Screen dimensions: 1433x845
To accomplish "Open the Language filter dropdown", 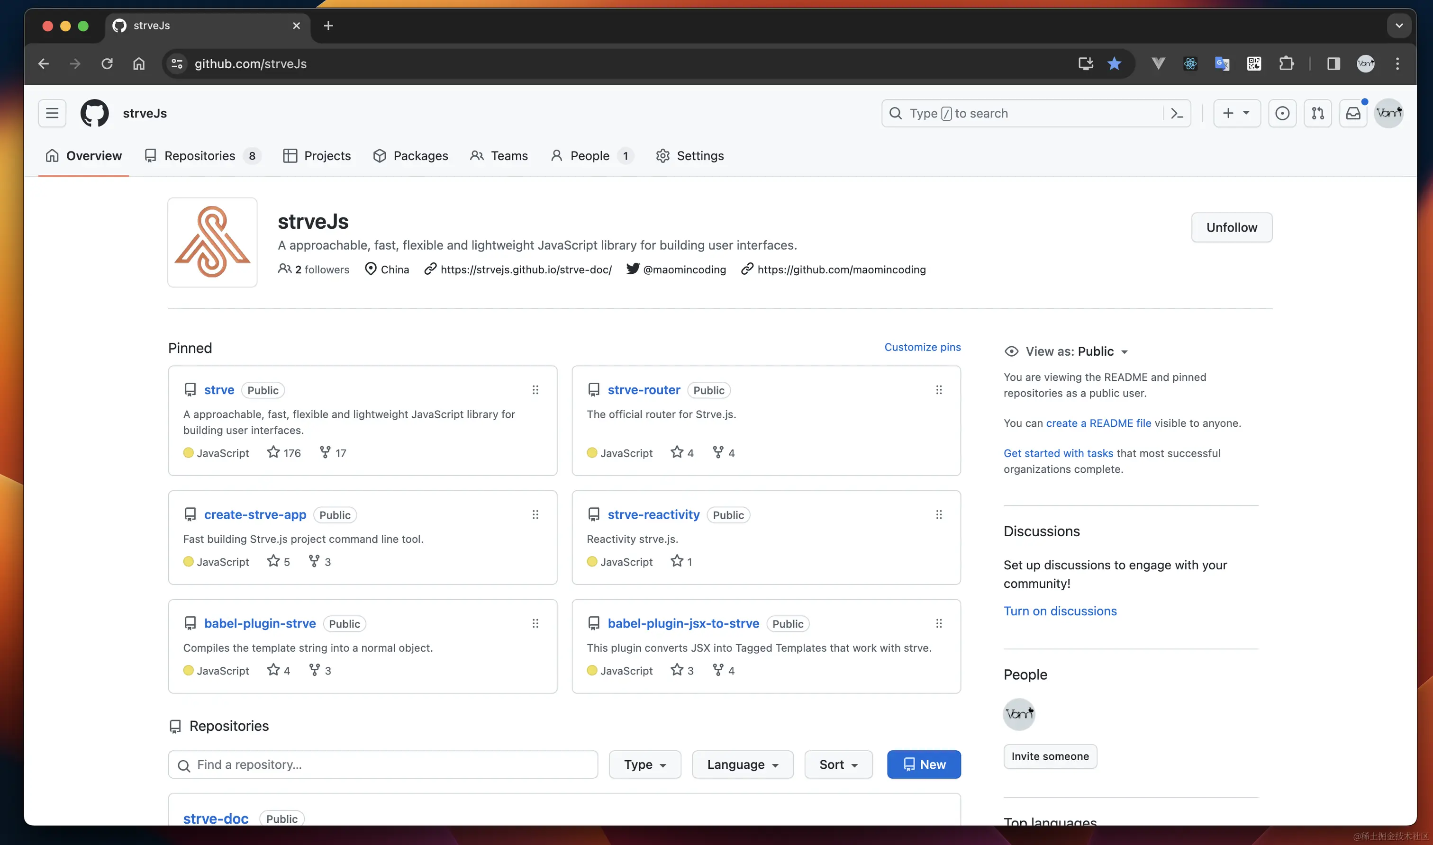I will coord(742,764).
